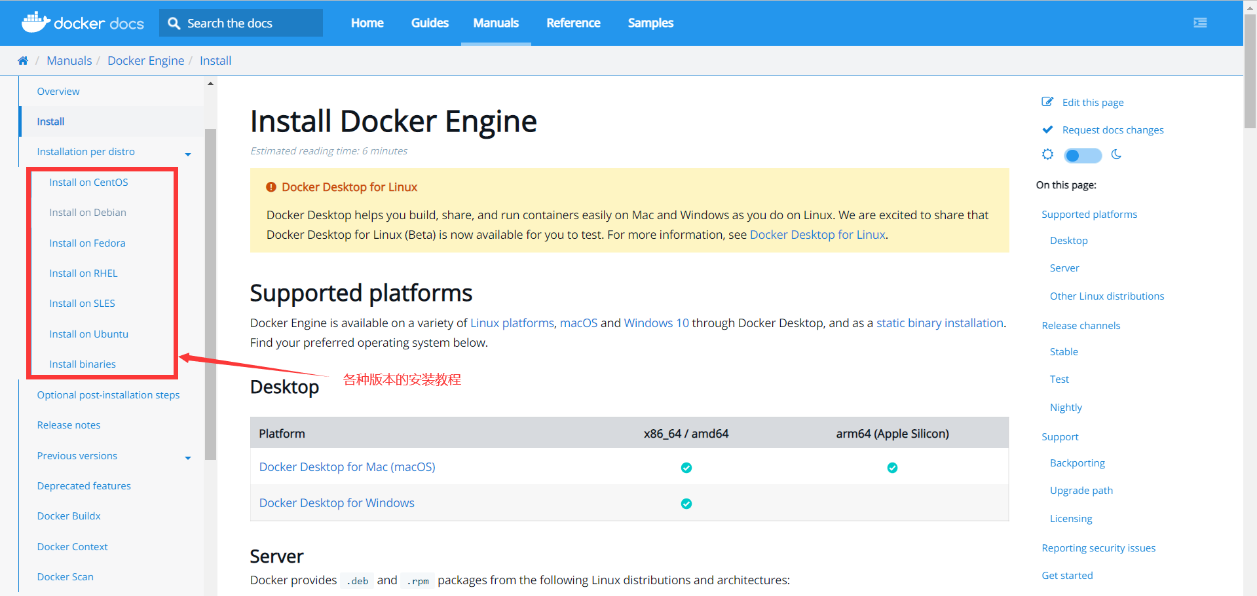The height and width of the screenshot is (596, 1257).
Task: Open Optional post-installation steps
Action: coord(108,395)
